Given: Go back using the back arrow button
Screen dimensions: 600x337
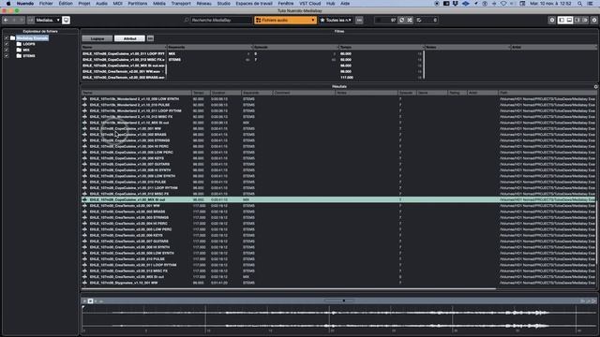Looking at the screenshot, I should point(7,20).
